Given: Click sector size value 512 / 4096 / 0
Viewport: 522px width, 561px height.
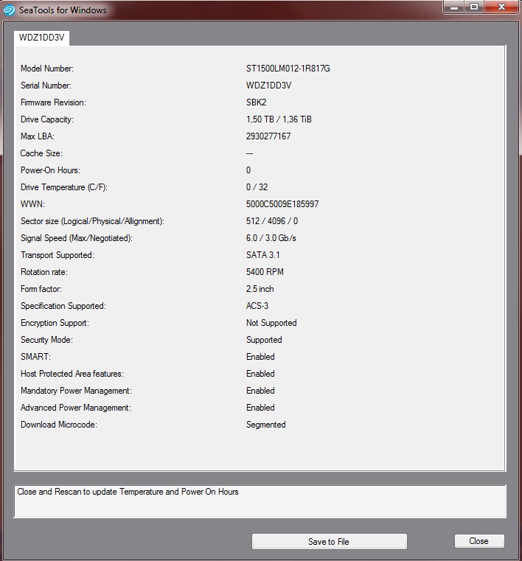Looking at the screenshot, I should coord(272,221).
